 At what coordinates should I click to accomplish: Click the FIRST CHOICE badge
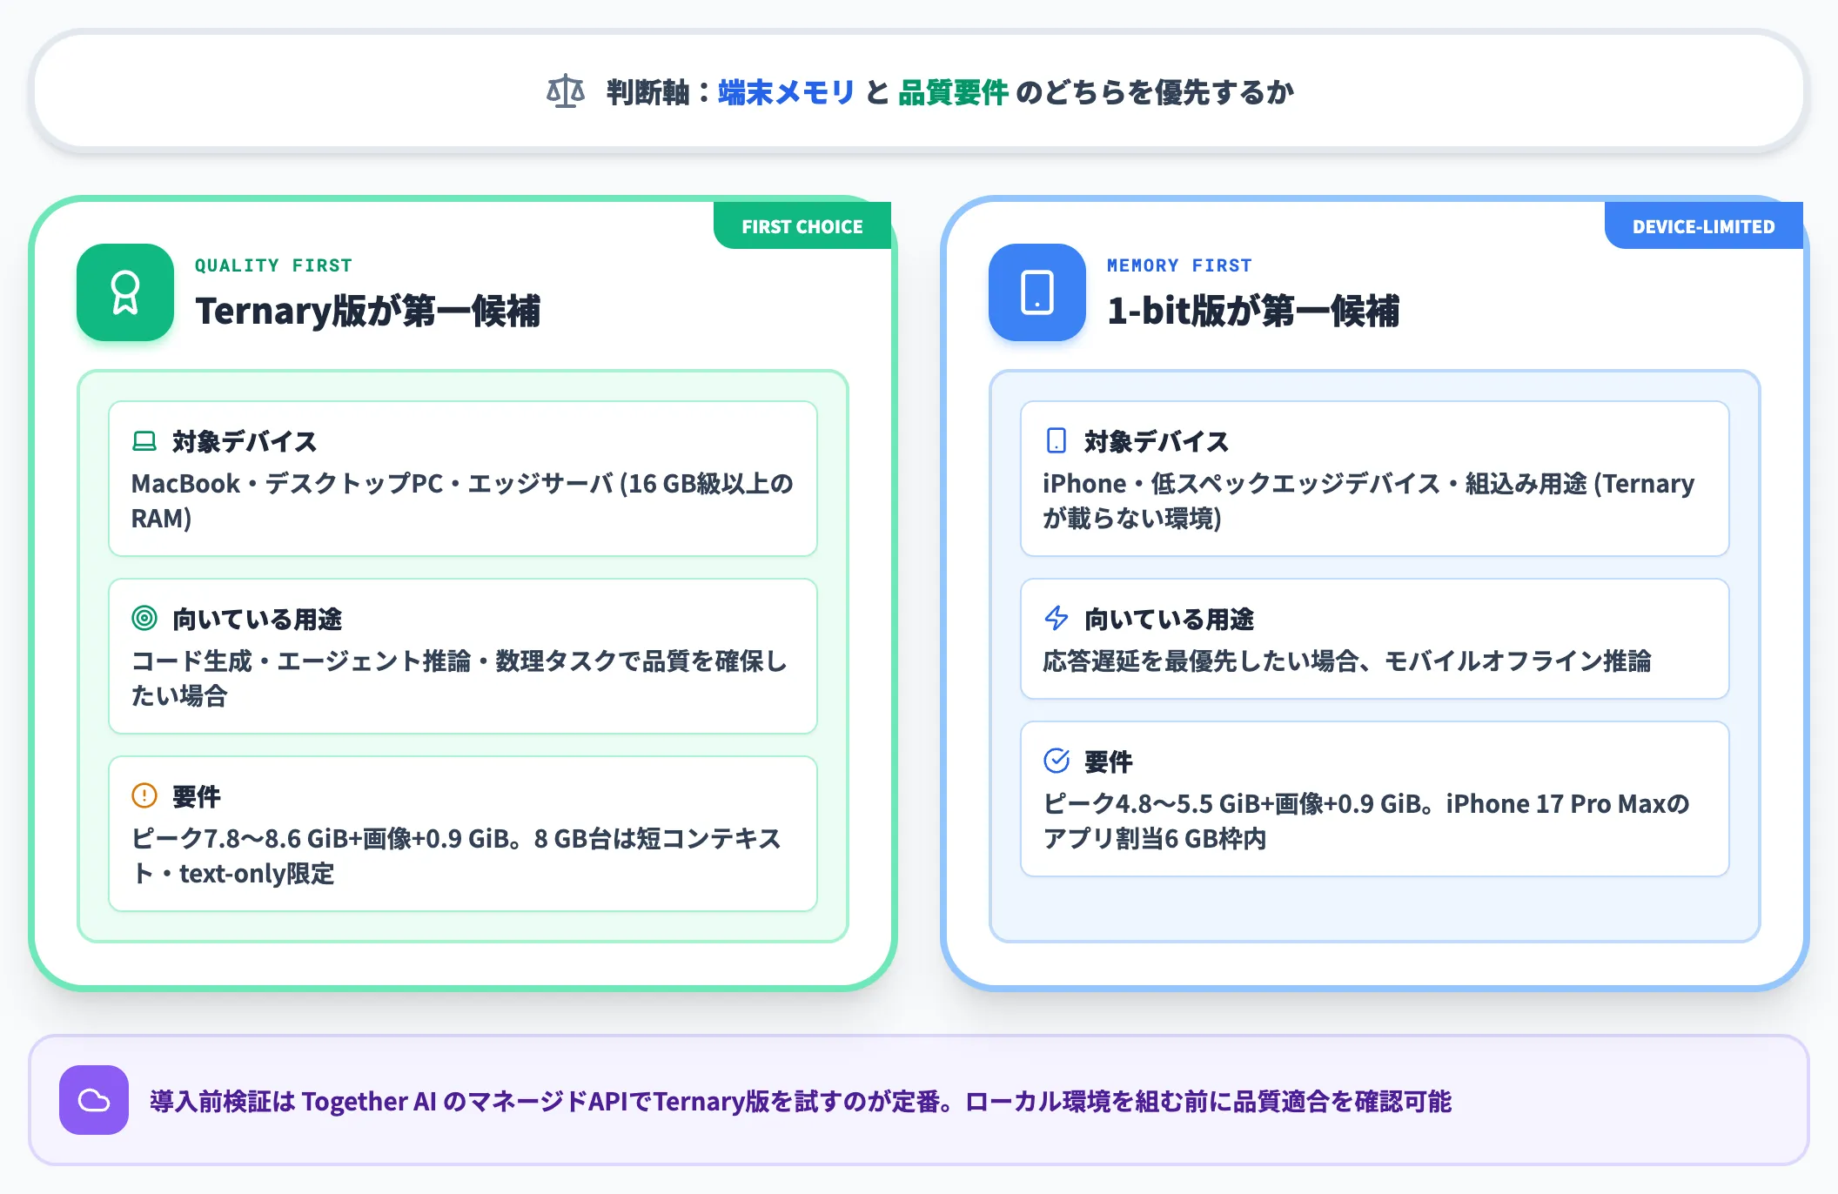click(802, 226)
